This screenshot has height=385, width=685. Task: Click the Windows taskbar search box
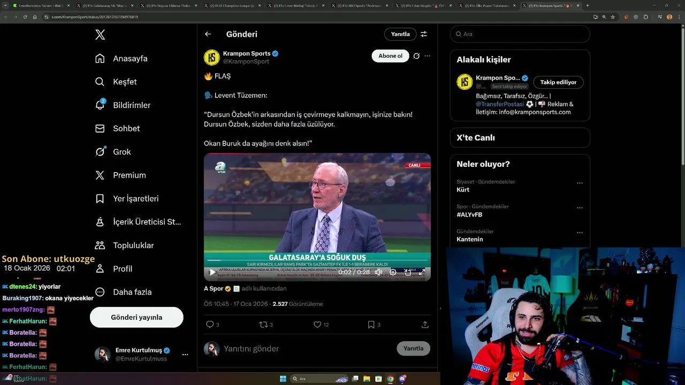tap(320, 379)
